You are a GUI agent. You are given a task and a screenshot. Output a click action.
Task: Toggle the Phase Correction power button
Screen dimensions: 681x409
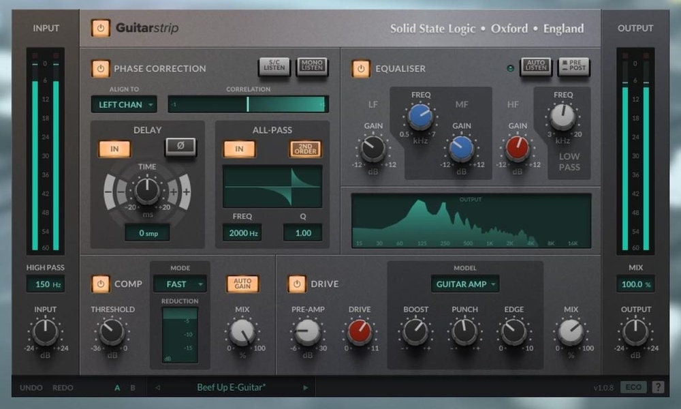[x=100, y=69]
